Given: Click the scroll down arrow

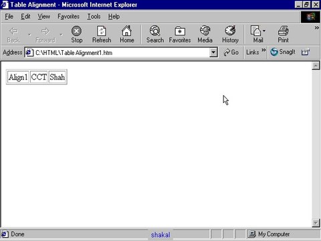Looking at the screenshot, I should (x=316, y=223).
